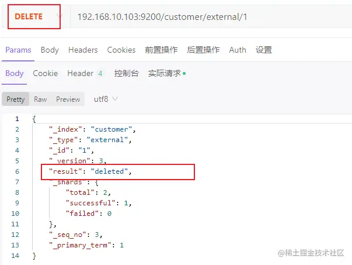
Task: Open the request Cookies tab
Action: pos(121,50)
